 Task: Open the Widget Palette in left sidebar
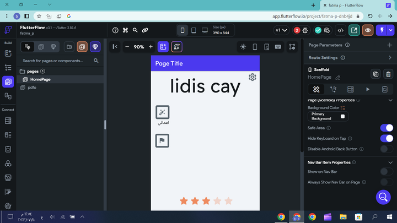pyautogui.click(x=8, y=53)
